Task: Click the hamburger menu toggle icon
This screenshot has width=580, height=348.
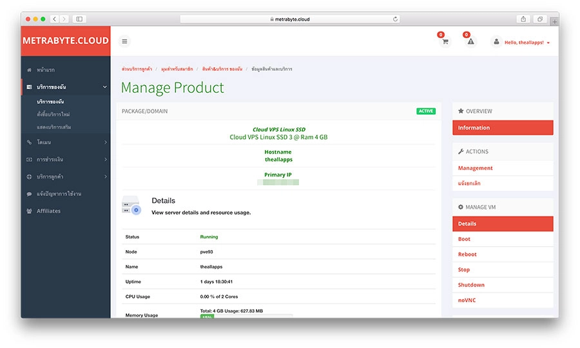Action: [124, 41]
